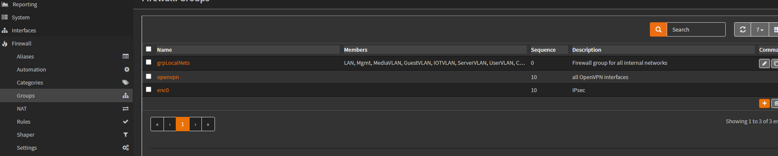Image resolution: width=778 pixels, height=156 pixels.
Task: Click the Firewall flame icon in sidebar
Action: coord(5,44)
